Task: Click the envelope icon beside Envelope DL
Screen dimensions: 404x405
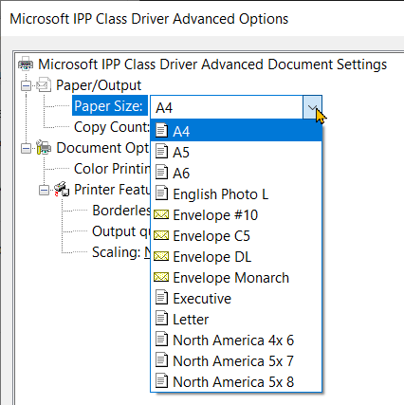Action: (161, 256)
